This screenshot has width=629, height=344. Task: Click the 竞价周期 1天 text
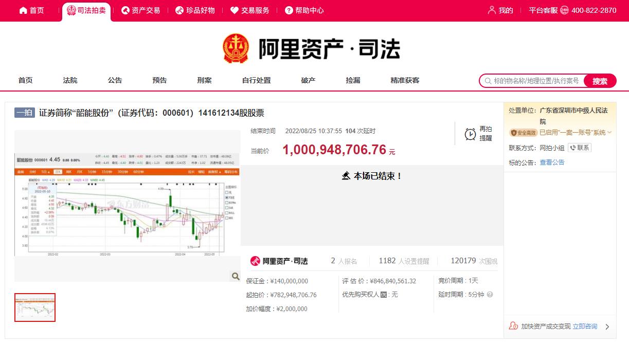point(458,281)
